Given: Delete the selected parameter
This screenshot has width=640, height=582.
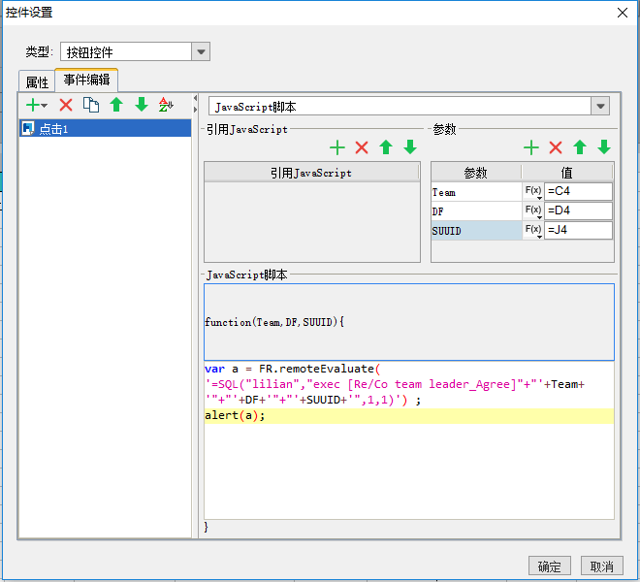Looking at the screenshot, I should [556, 147].
